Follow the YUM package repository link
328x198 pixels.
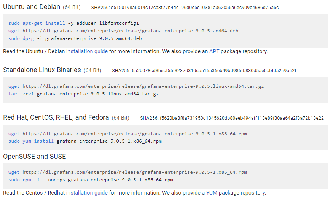pyautogui.click(x=211, y=193)
